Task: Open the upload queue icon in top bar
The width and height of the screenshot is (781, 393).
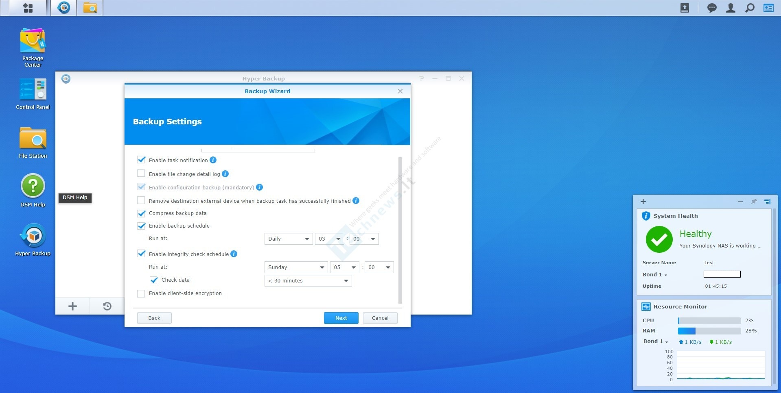Action: [x=685, y=8]
